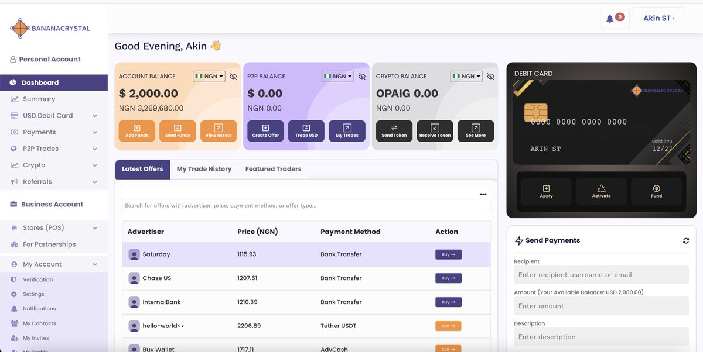The height and width of the screenshot is (352, 703).
Task: Click the Send Funds button
Action: (x=178, y=131)
